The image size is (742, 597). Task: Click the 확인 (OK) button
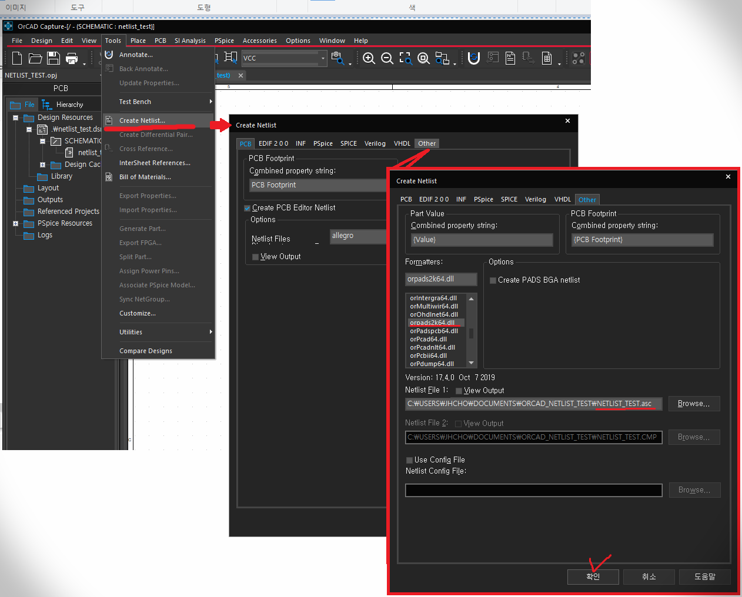point(593,577)
